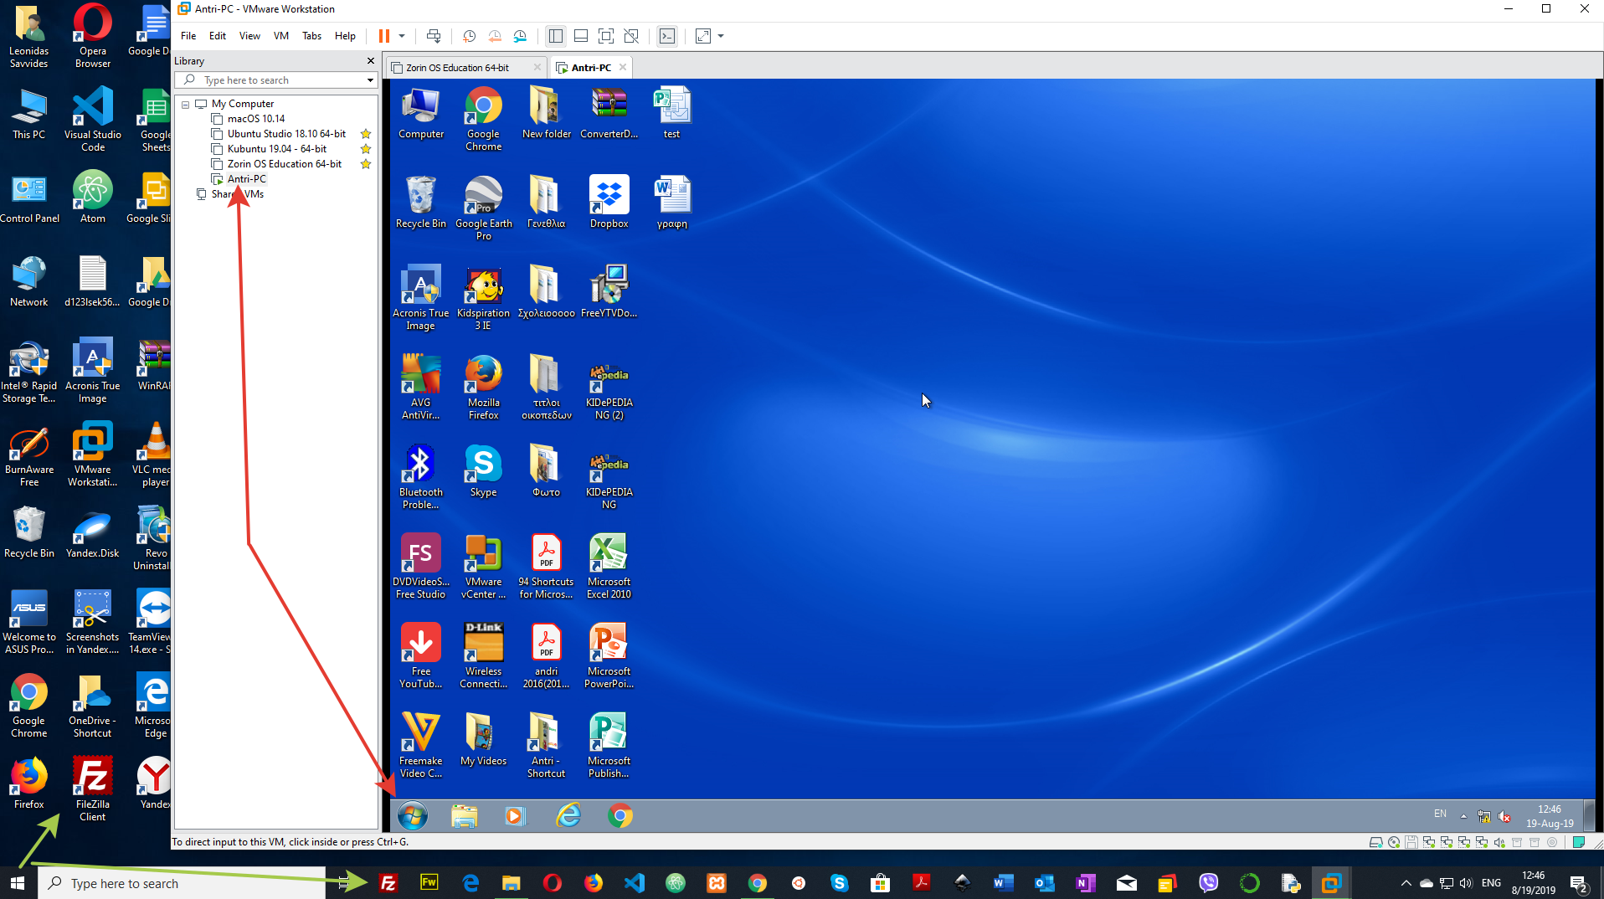Open Google Chrome icon on the VM desktop

[x=484, y=119]
